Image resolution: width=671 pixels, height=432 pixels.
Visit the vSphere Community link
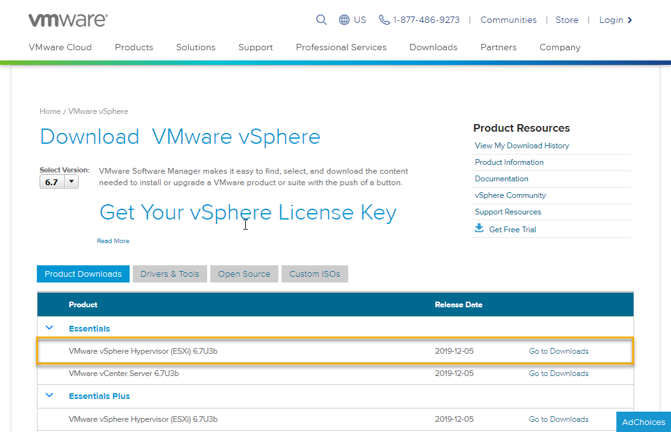[510, 195]
